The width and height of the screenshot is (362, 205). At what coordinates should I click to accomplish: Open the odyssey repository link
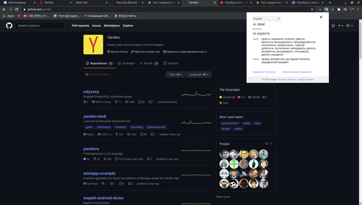tap(91, 92)
